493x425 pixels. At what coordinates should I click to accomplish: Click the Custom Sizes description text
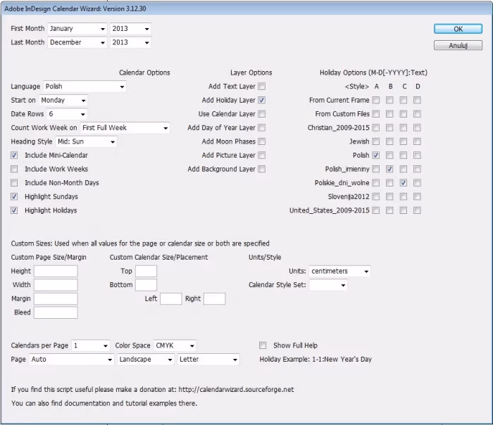point(140,243)
